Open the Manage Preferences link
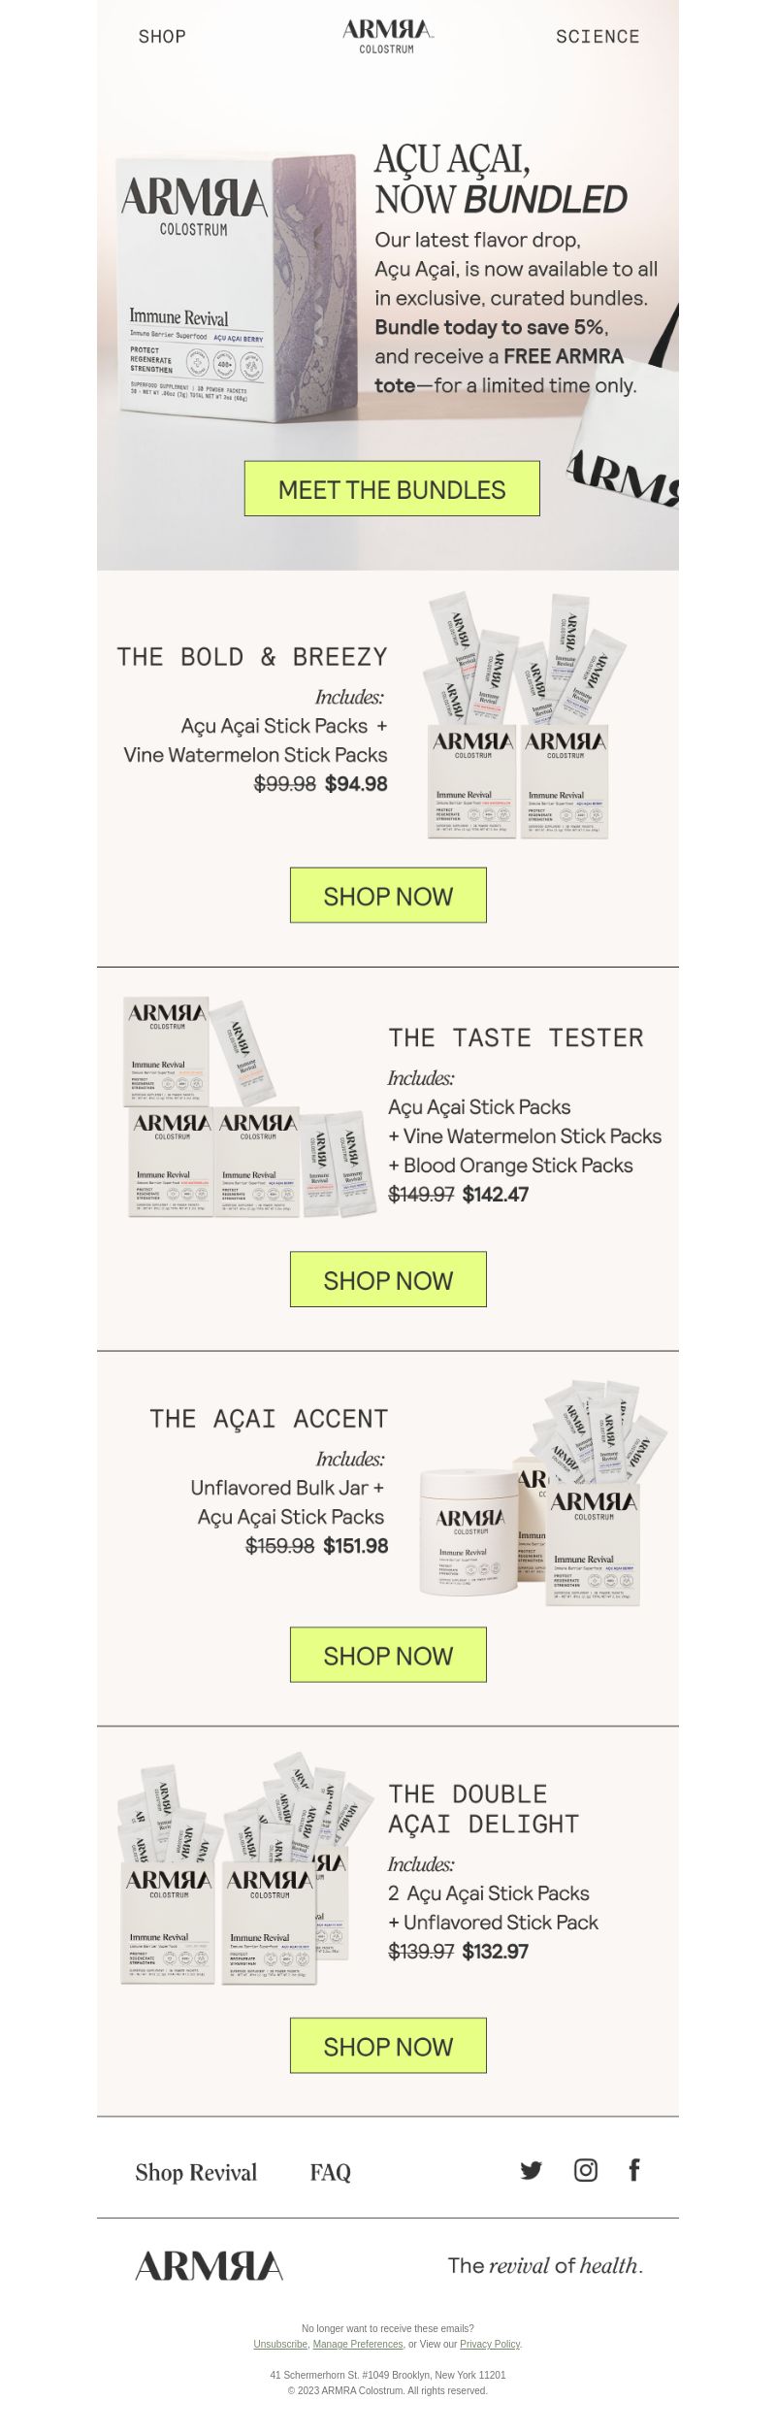The image size is (776, 2434). click(x=358, y=2344)
